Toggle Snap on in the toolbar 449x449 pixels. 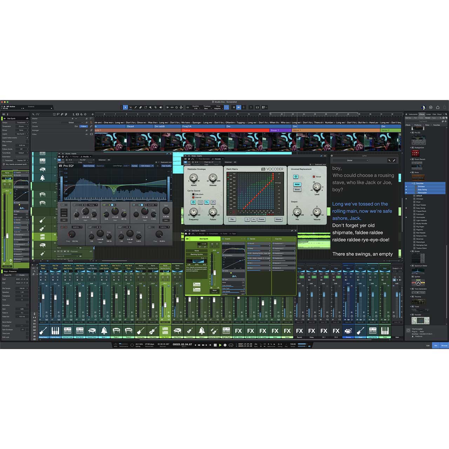click(x=226, y=107)
